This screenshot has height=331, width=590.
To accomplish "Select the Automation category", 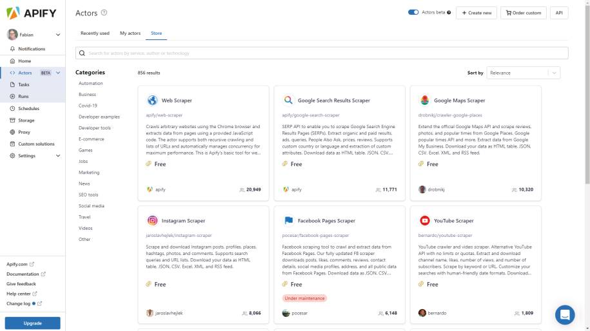I will click(91, 84).
